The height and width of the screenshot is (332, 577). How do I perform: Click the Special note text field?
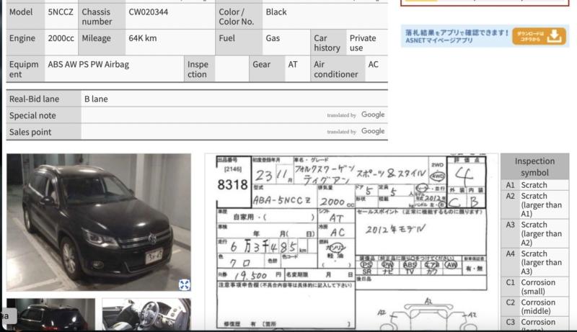tap(202, 115)
